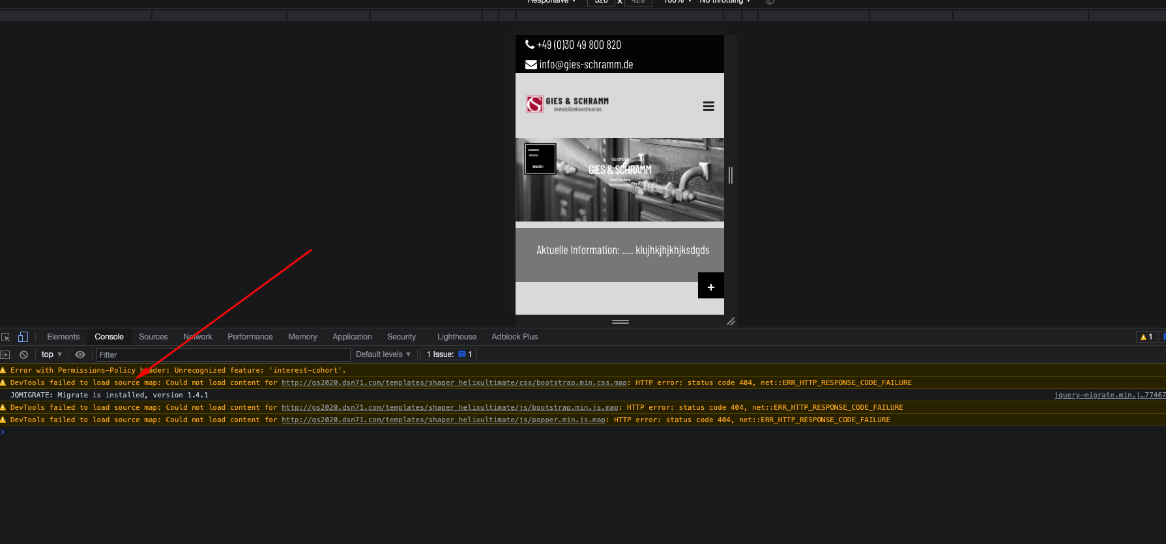Show the console sidebar
This screenshot has width=1166, height=544.
point(5,354)
